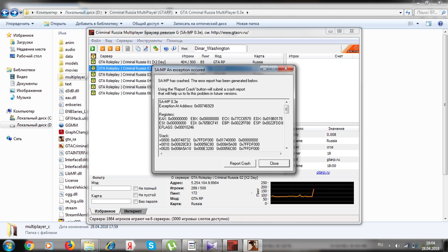
Task: Open the recent pages dropdown next to forward arrow
Action: click(x=21, y=13)
